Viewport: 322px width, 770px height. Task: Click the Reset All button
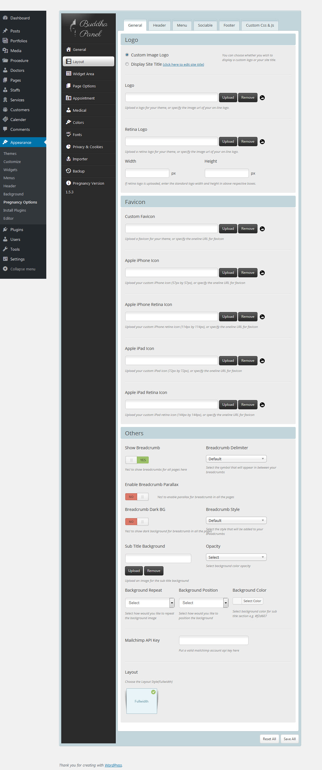click(269, 739)
